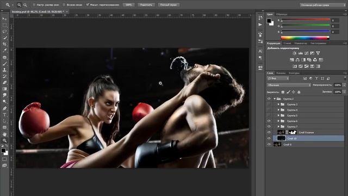Click the blue channel slider
The width and height of the screenshot is (348, 196).
pos(306,32)
